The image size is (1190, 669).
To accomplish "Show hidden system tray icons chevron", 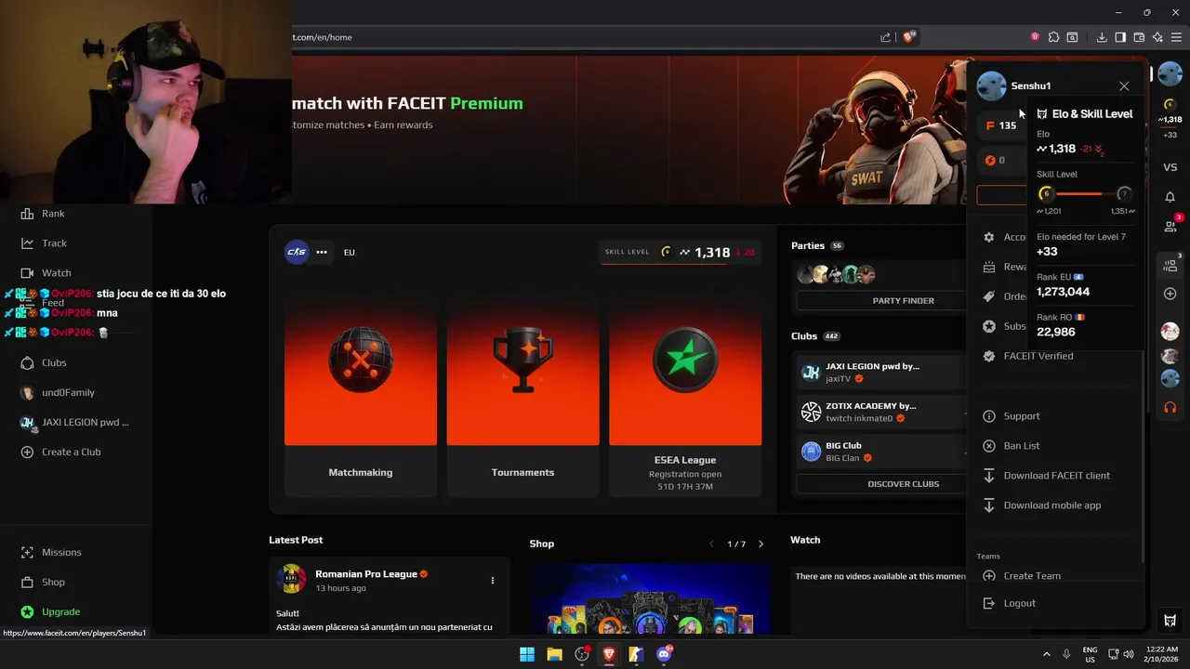I will pos(1046,654).
